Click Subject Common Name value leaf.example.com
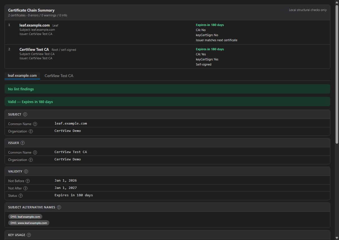This screenshot has height=240, width=339. (71, 123)
